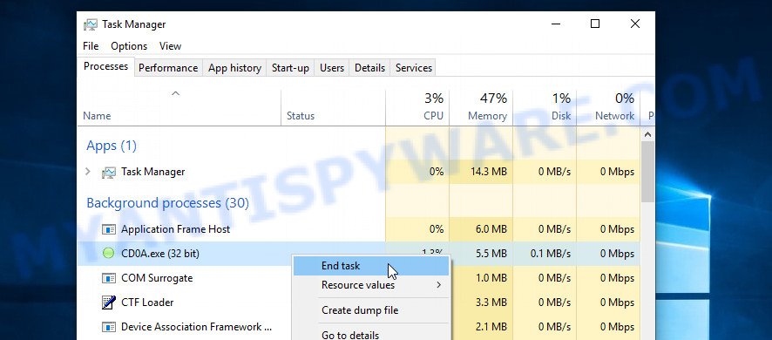Click the sort arrow above Name column
The width and height of the screenshot is (772, 340).
(175, 93)
